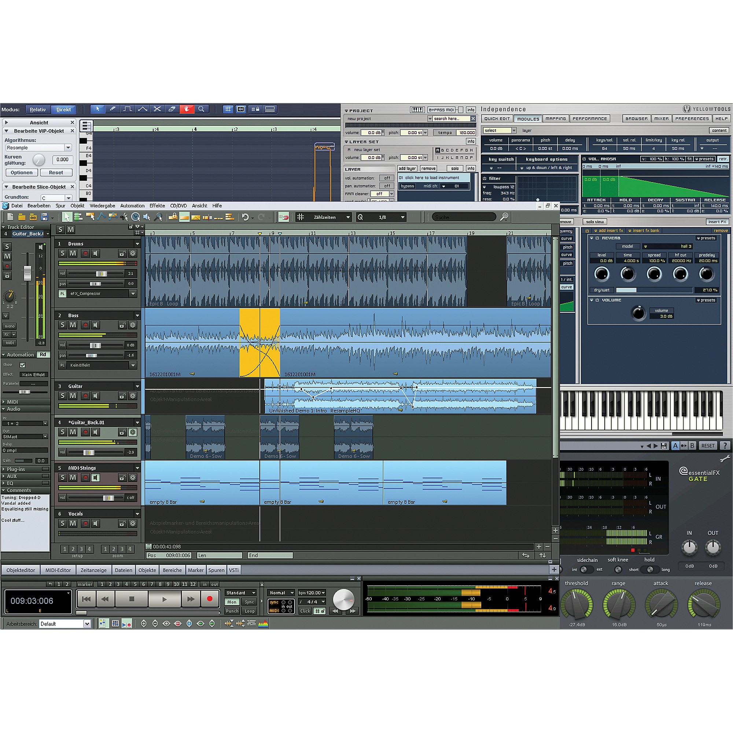The height and width of the screenshot is (733, 733).
Task: Click the undo arrow in main toolbar
Action: (246, 217)
